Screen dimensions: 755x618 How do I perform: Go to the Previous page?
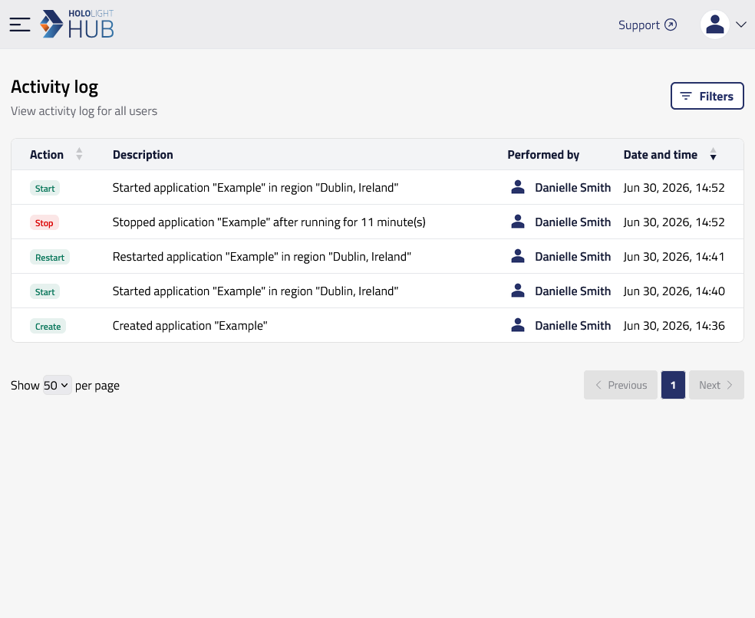pos(621,385)
